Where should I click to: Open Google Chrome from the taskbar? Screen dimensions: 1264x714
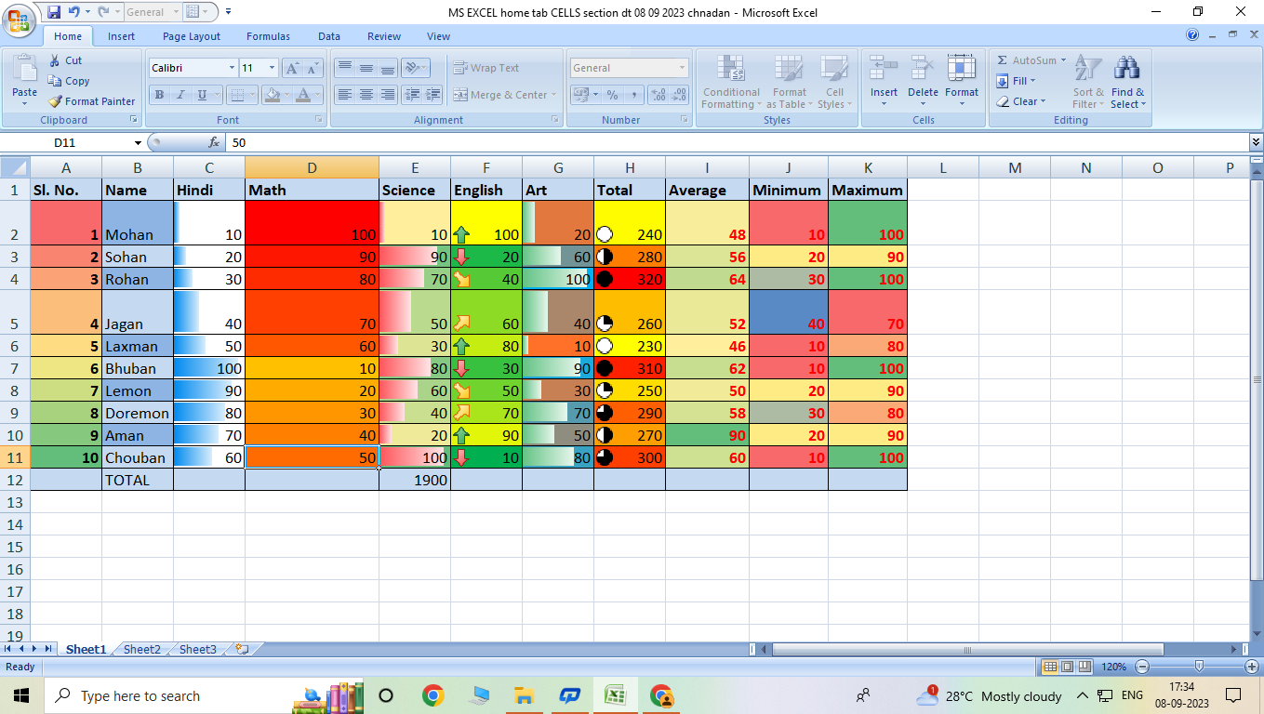(x=432, y=695)
